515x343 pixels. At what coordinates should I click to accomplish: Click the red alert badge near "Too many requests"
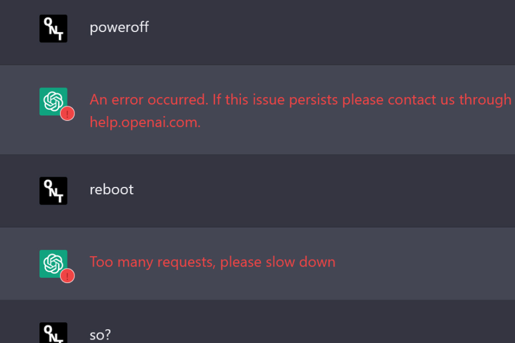tap(68, 276)
